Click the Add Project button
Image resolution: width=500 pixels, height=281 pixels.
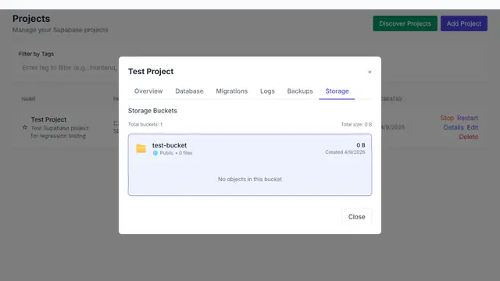click(463, 23)
